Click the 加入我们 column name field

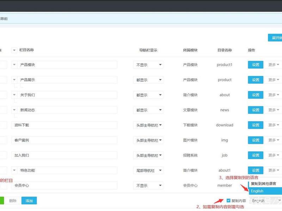click(64, 155)
